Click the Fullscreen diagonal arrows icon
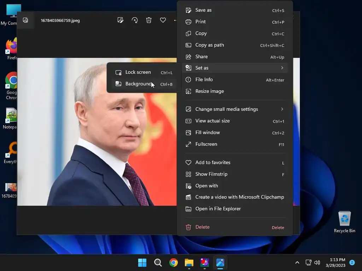Image resolution: width=362 pixels, height=271 pixels. click(x=188, y=144)
